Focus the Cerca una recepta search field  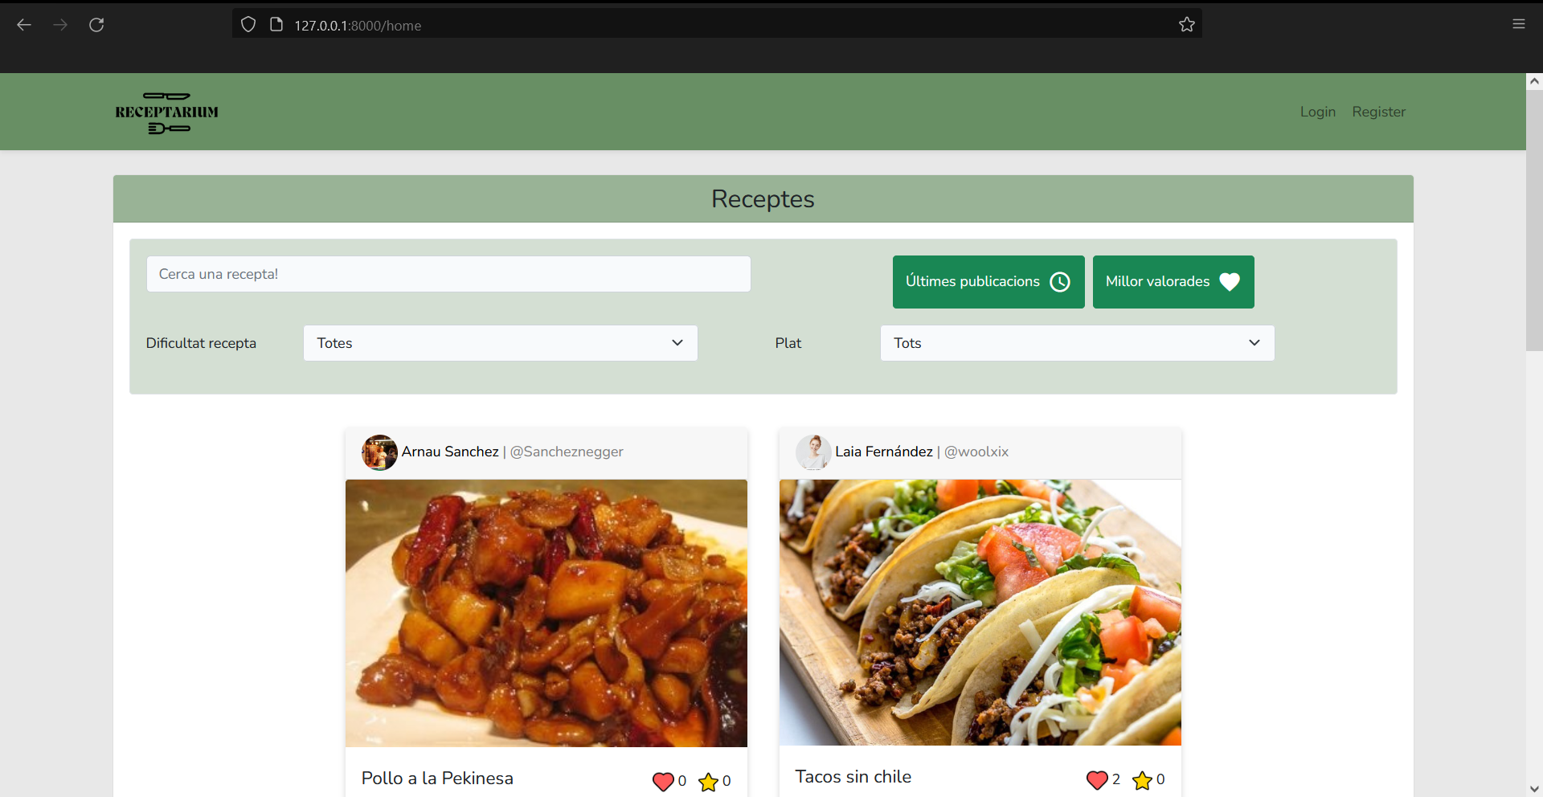point(448,274)
